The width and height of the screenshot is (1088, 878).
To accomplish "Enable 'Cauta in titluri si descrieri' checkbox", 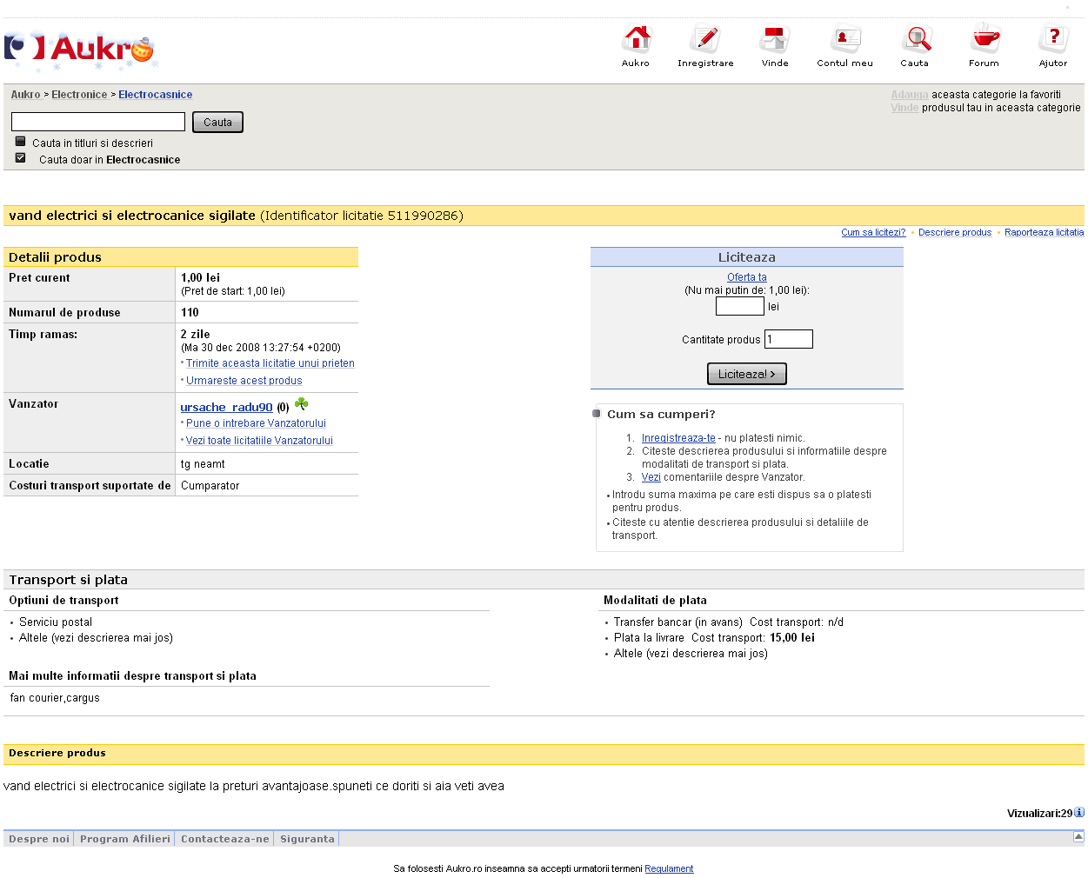I will click(x=20, y=142).
